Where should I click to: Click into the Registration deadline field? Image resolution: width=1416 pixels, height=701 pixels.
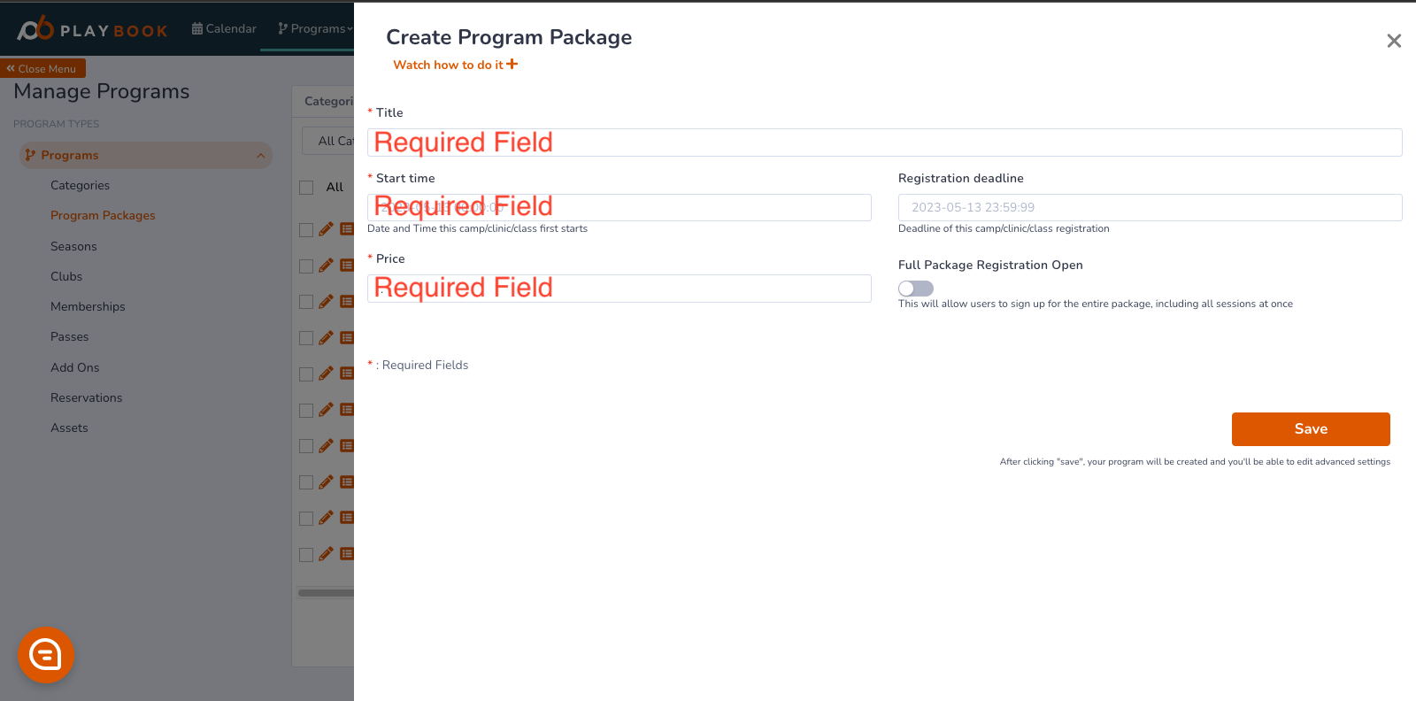click(1150, 207)
